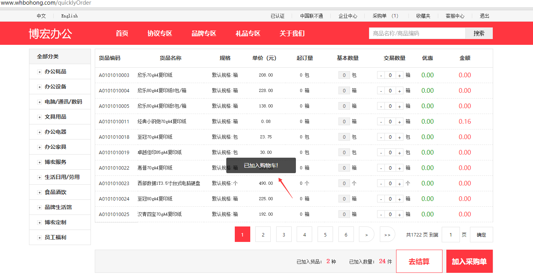Open the 协议专区 navigation tab
This screenshot has width=533, height=274.
click(x=160, y=33)
